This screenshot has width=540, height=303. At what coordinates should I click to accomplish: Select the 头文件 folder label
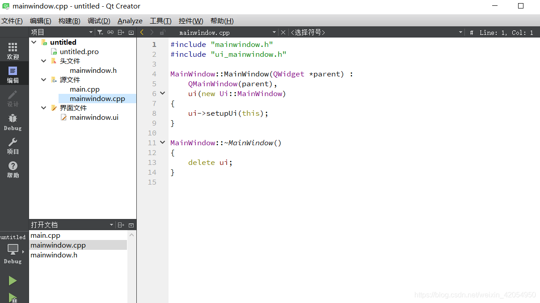coord(70,61)
